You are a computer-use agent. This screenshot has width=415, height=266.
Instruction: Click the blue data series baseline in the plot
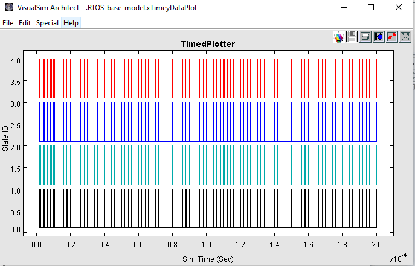click(242, 141)
